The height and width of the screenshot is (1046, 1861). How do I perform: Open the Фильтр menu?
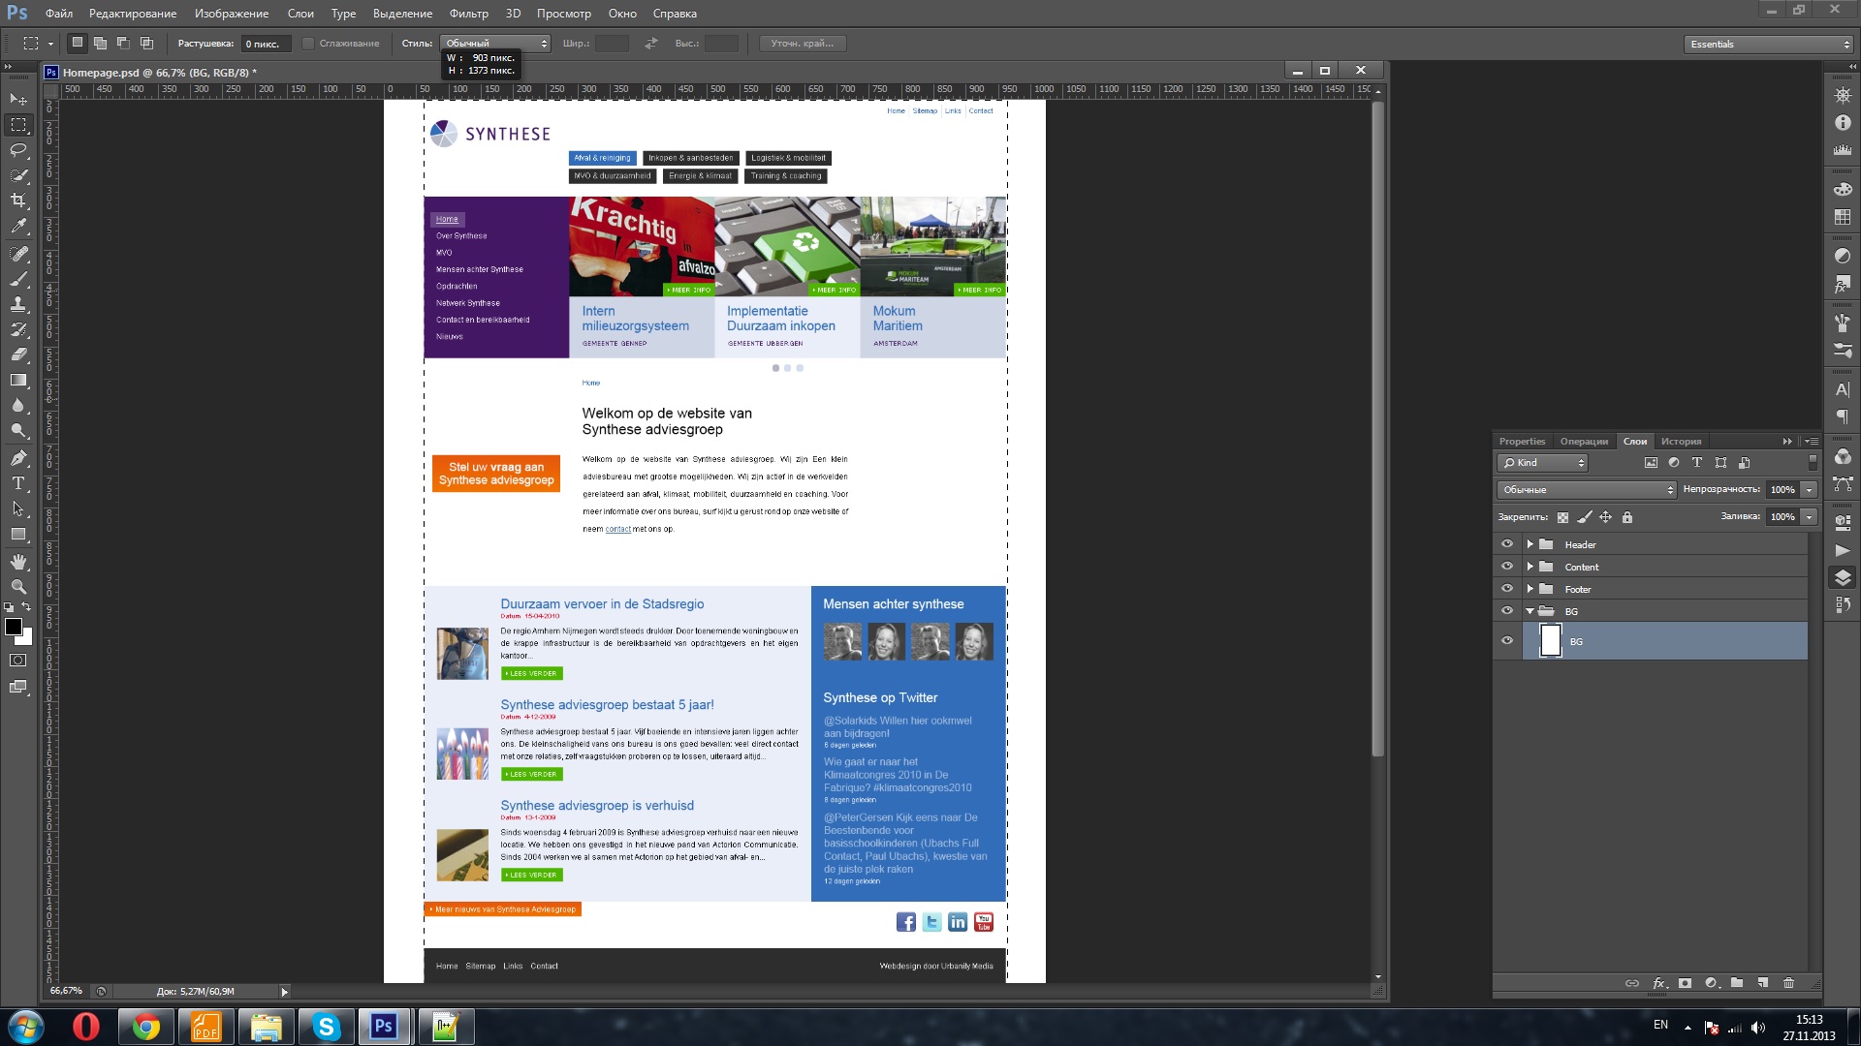(468, 14)
